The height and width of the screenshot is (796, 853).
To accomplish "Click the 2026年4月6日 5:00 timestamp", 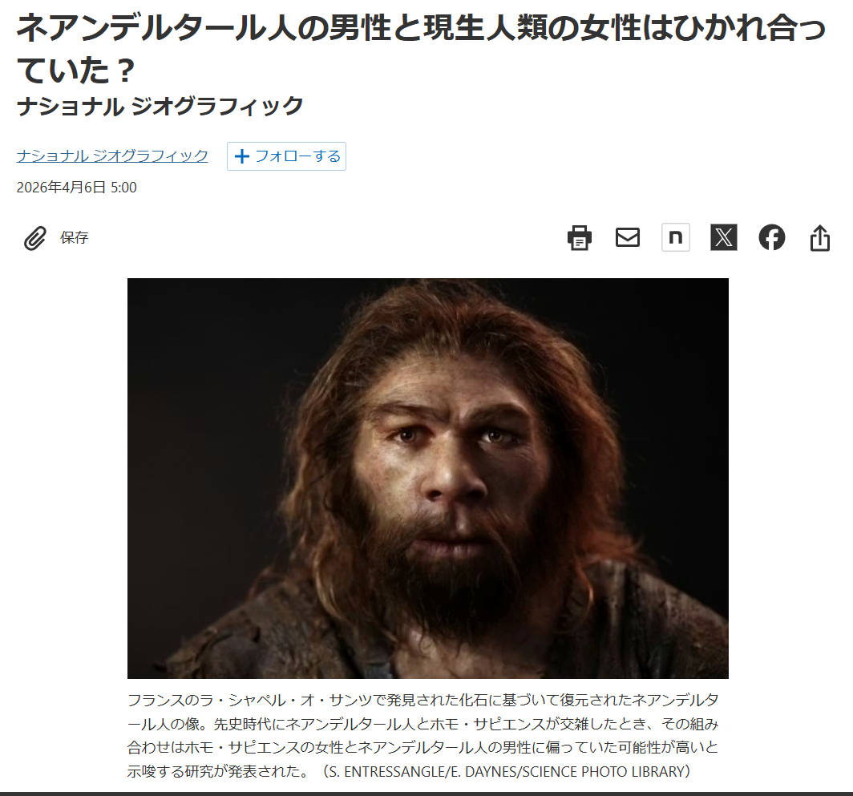I will coord(77,187).
